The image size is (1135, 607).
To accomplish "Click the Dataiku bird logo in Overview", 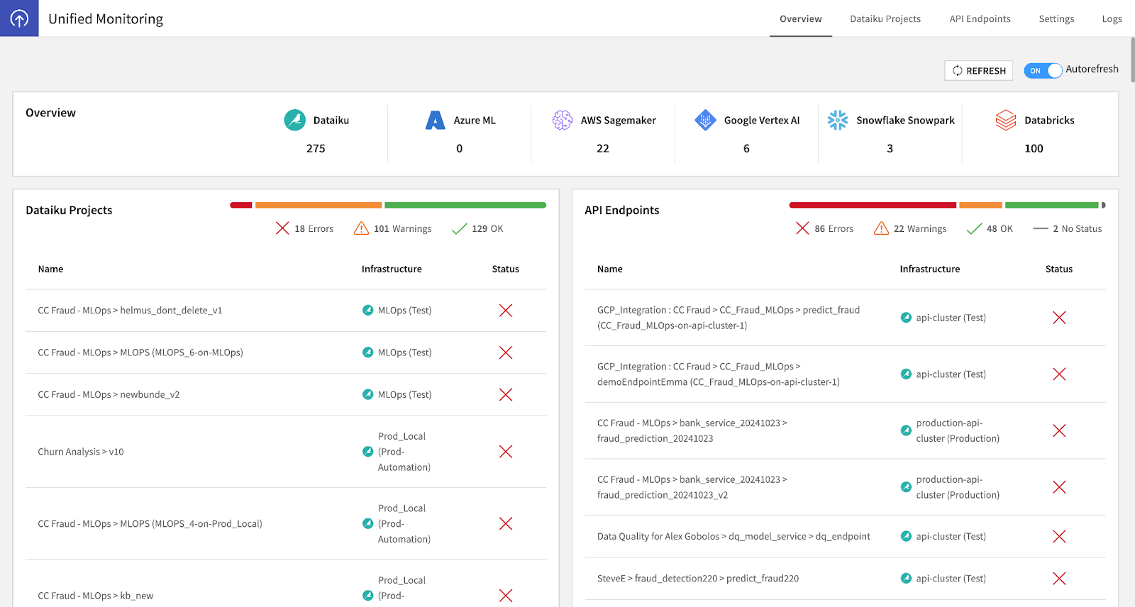I will coord(294,120).
